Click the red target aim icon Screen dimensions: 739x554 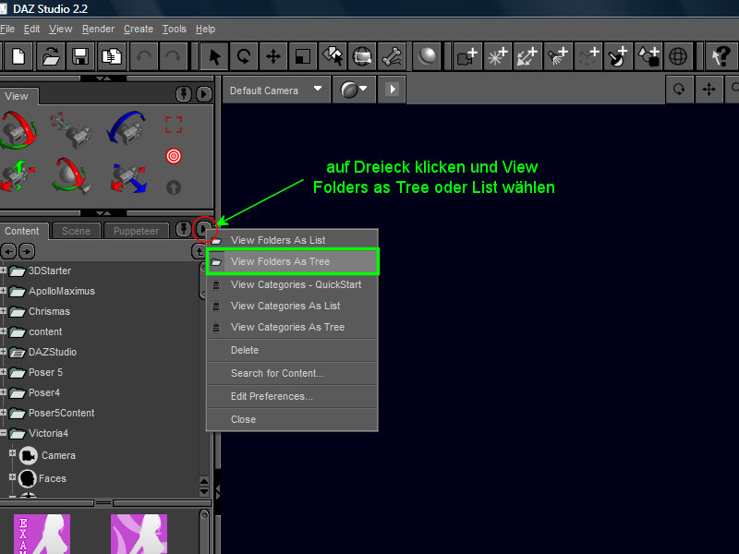tap(174, 156)
